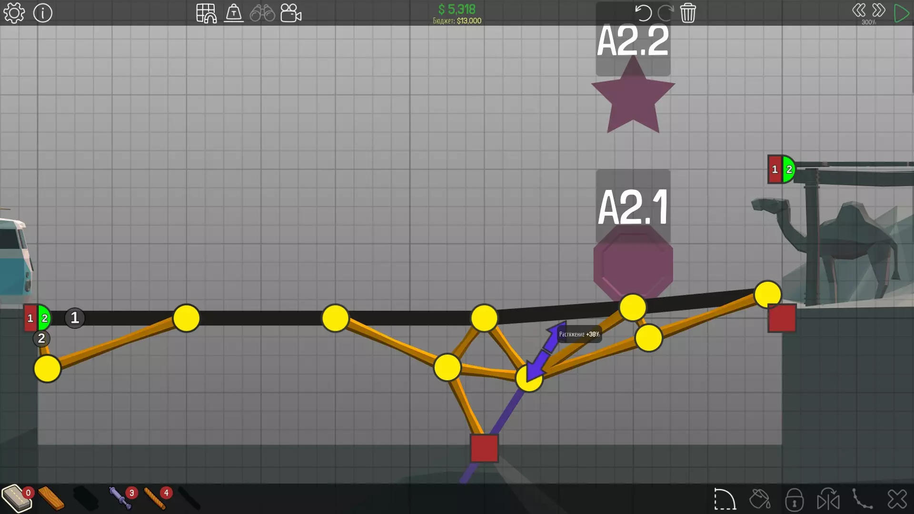Toggle the grid snapping icon
The width and height of the screenshot is (914, 514).
point(206,13)
